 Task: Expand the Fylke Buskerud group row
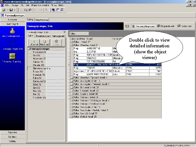pyautogui.click(x=72, y=87)
